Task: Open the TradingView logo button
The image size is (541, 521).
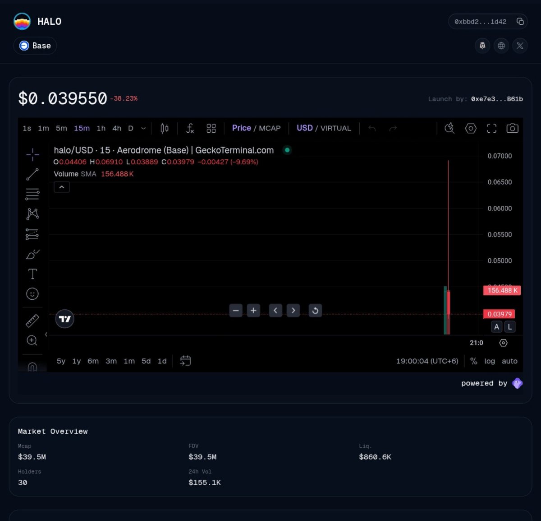Action: coord(64,319)
